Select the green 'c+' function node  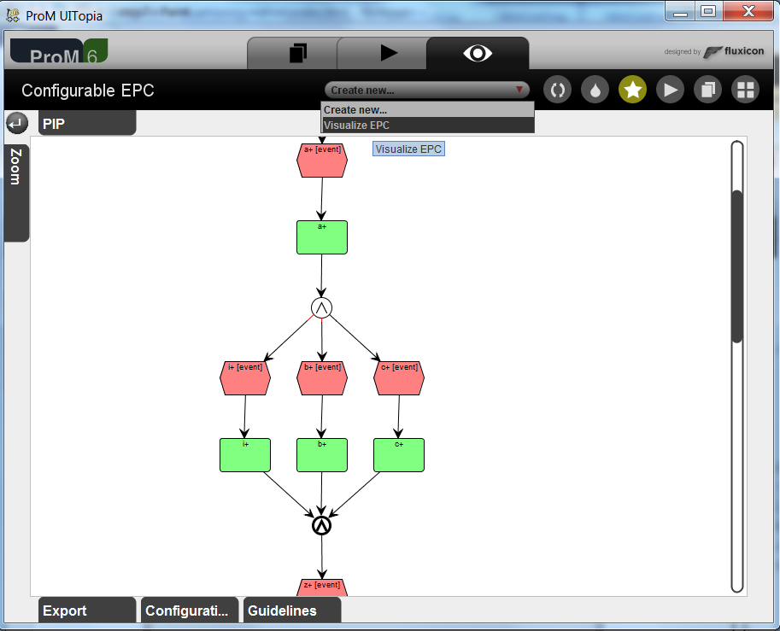pyautogui.click(x=399, y=455)
